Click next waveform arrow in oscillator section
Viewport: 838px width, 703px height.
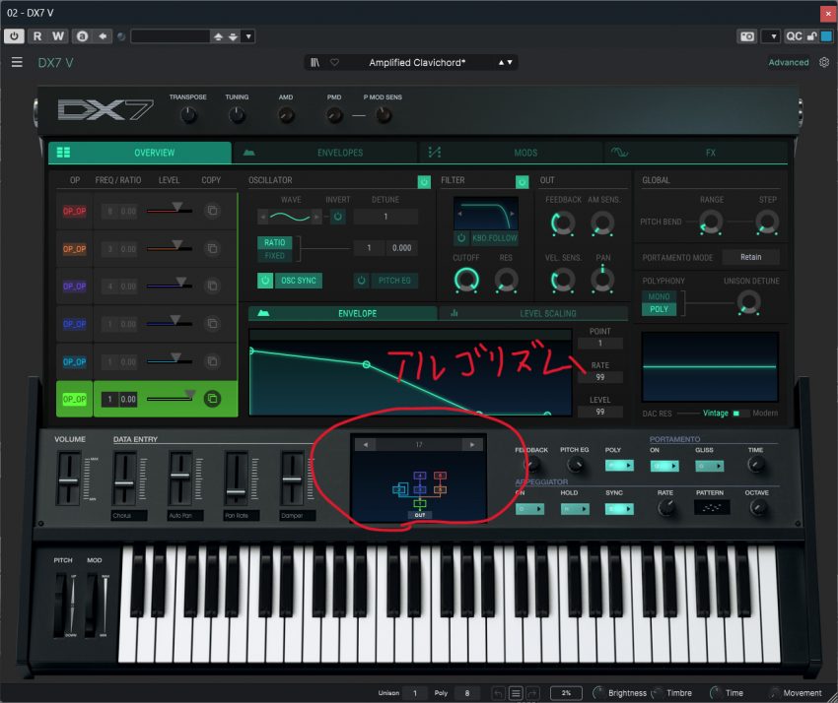tap(316, 217)
